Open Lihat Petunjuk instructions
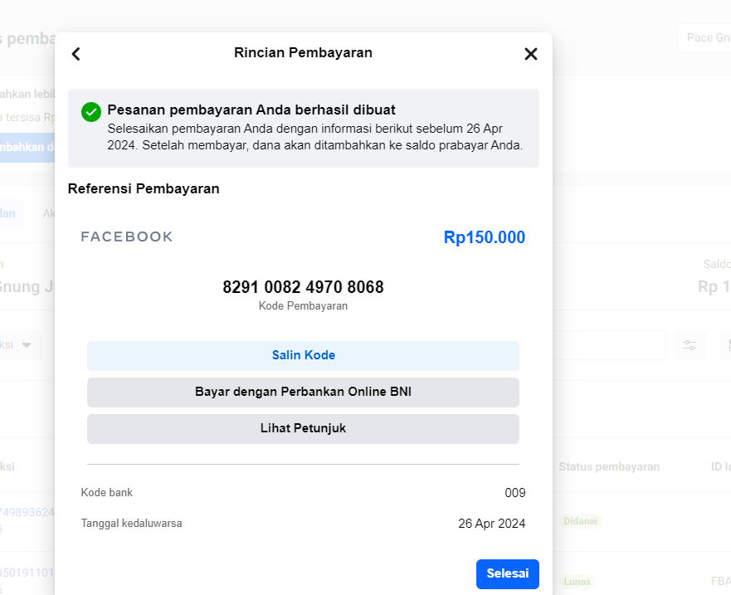Image resolution: width=731 pixels, height=595 pixels. tap(303, 428)
